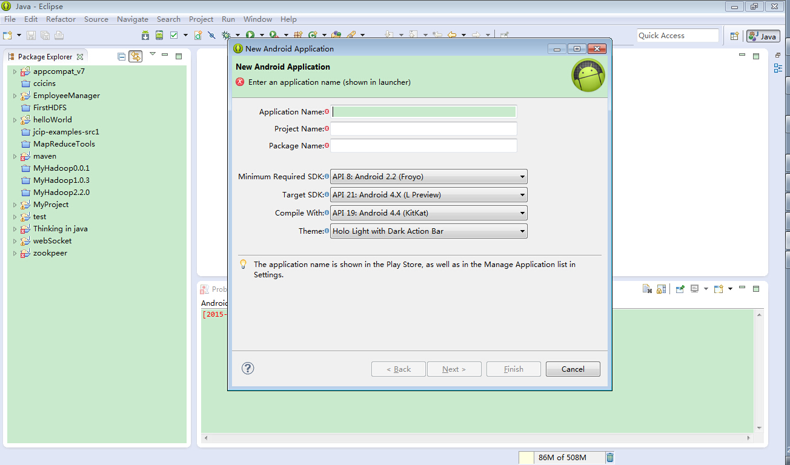Open the Target SDK dropdown
Viewport: 790px width, 465px height.
click(x=429, y=195)
